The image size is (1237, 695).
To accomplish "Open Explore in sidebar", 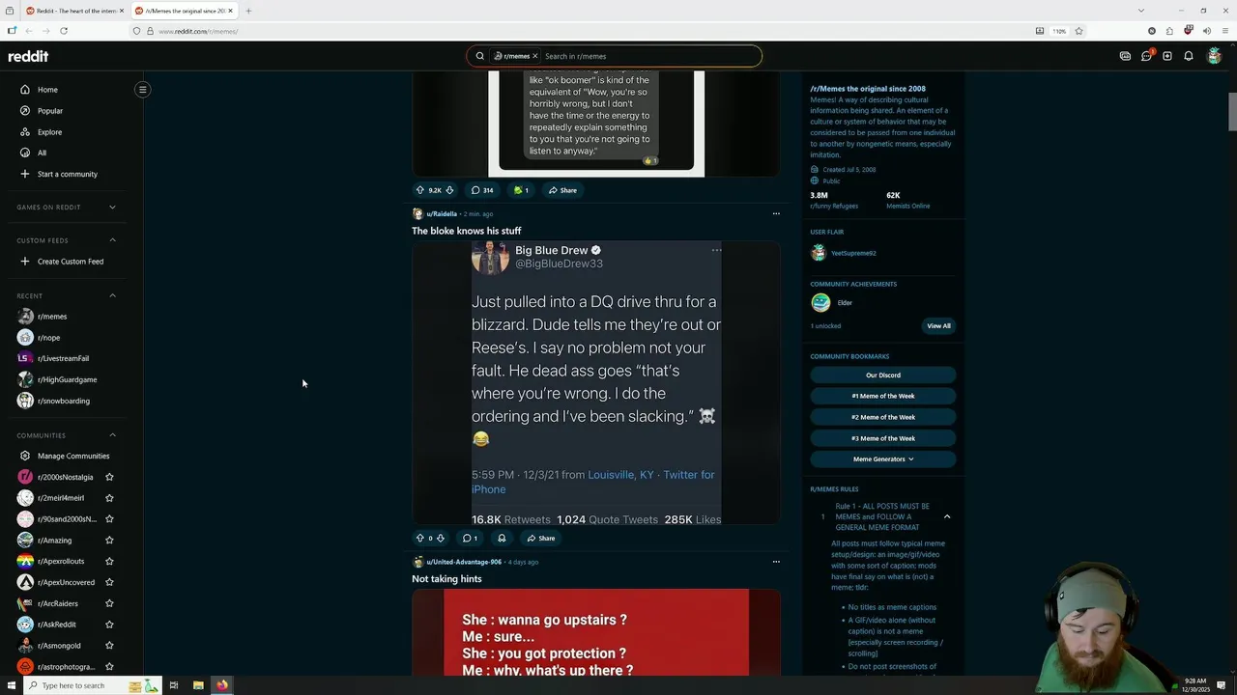I will tap(49, 132).
